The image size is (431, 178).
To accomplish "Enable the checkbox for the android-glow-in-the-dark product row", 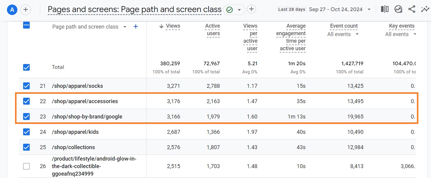I will (x=26, y=166).
